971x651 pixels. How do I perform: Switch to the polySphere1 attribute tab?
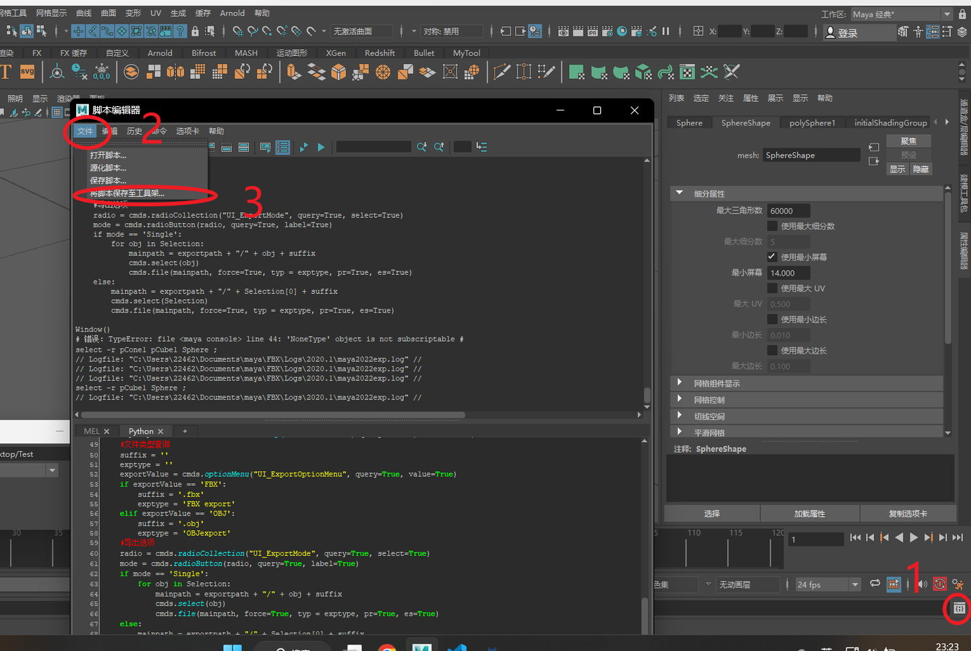click(812, 123)
